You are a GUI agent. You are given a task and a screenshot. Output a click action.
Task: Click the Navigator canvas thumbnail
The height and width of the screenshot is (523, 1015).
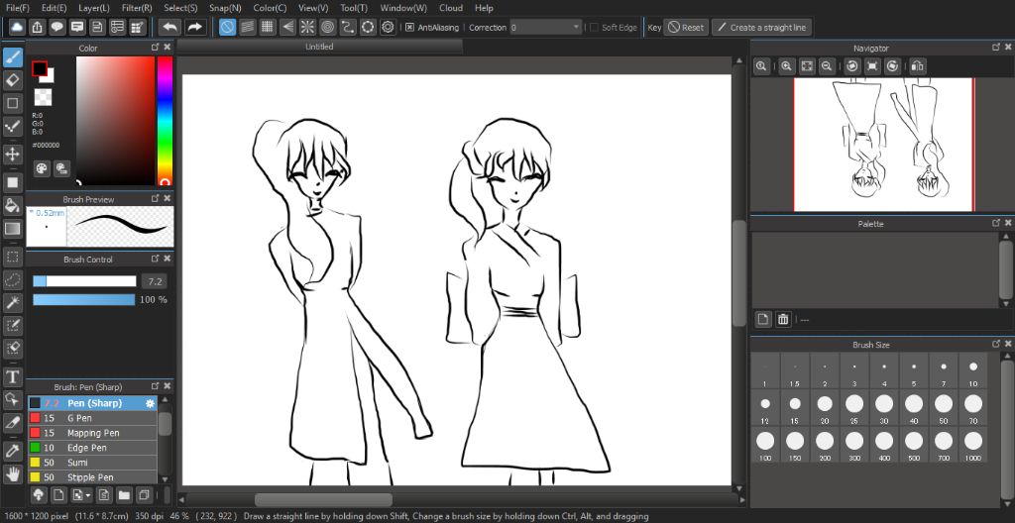883,145
